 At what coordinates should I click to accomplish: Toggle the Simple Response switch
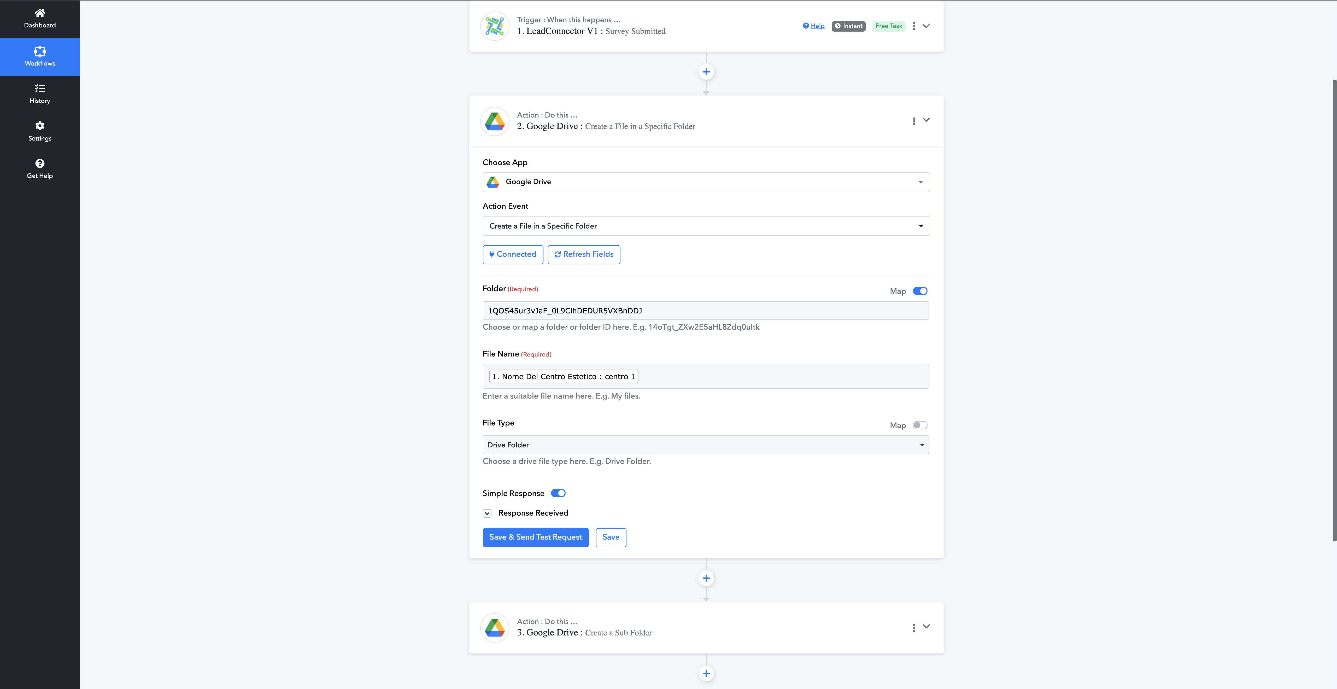click(558, 493)
